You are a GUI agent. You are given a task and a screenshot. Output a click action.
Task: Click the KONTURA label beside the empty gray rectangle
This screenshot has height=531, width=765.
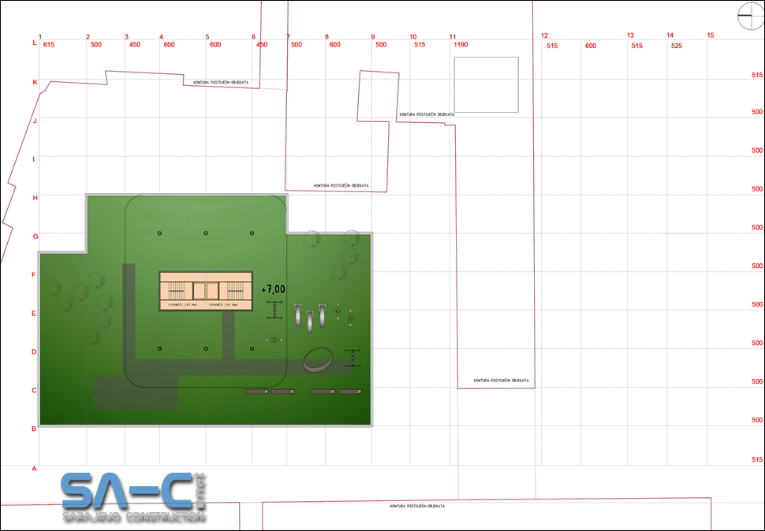click(x=427, y=114)
